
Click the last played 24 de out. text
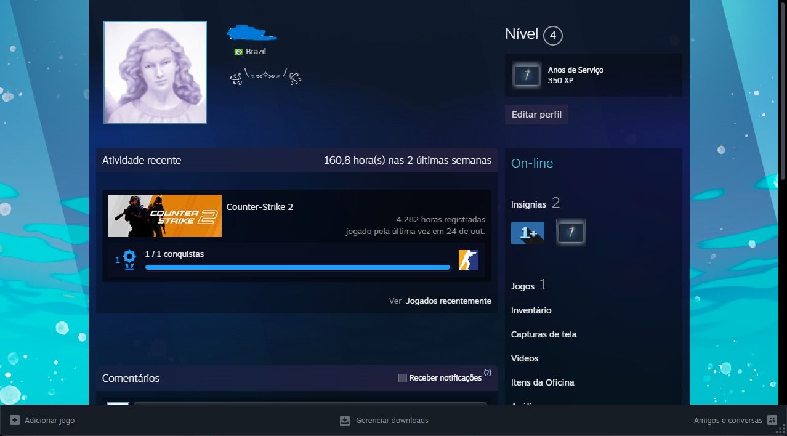(x=415, y=232)
